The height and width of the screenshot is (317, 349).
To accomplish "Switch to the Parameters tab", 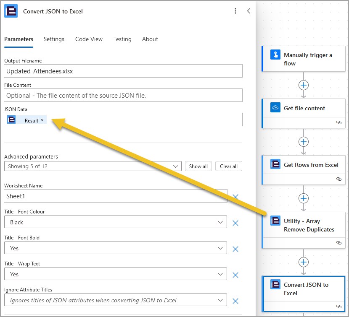I will pos(19,39).
